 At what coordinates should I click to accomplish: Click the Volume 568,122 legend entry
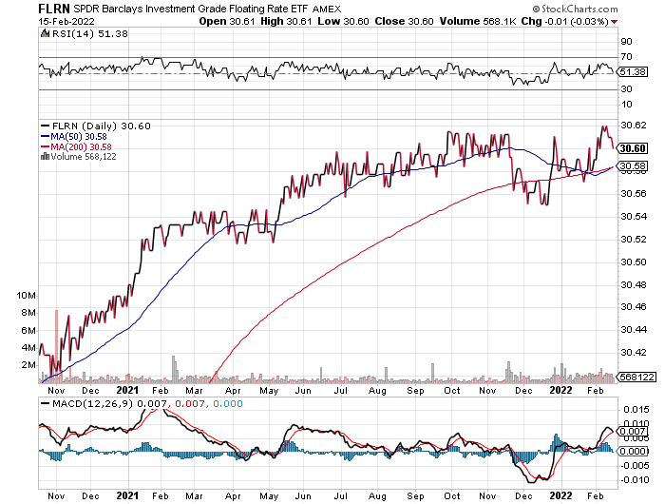[84, 157]
